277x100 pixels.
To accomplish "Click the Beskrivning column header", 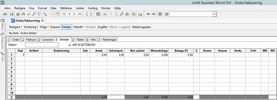I will pyautogui.click(x=61, y=51).
